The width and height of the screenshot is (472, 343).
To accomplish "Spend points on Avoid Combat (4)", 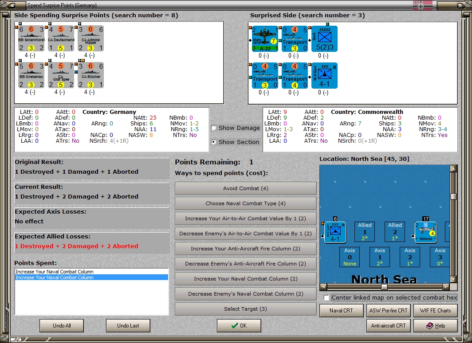I will (246, 188).
